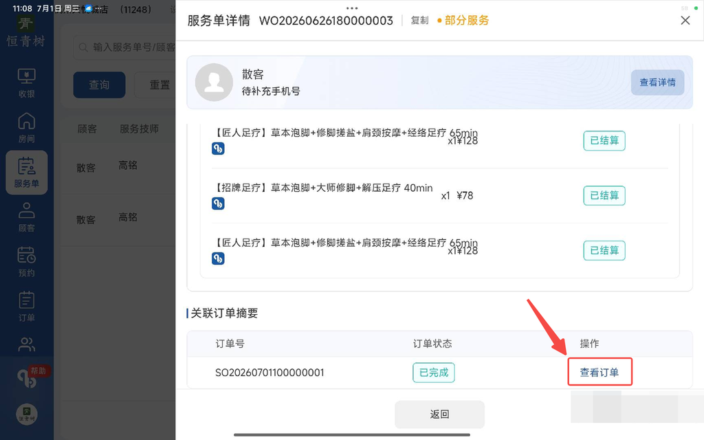The height and width of the screenshot is (440, 704).
Task: Click blue badge icon under first 匠人足疗 item
Action: coord(218,148)
